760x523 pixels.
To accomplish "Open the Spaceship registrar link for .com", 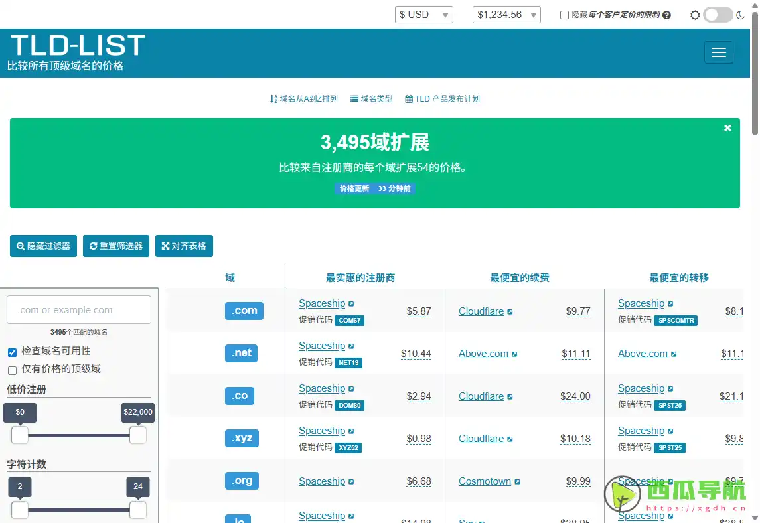I will click(x=322, y=303).
